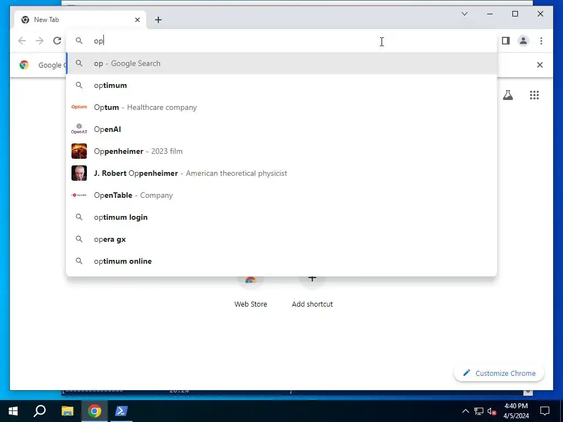Open network status tray icon
This screenshot has width=563, height=422.
(479, 411)
